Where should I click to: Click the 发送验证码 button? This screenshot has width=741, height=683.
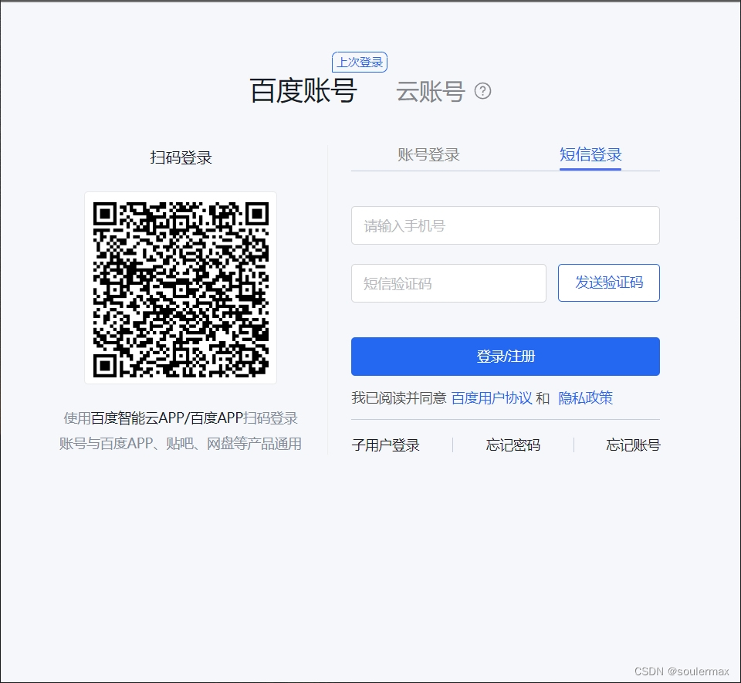(x=609, y=283)
